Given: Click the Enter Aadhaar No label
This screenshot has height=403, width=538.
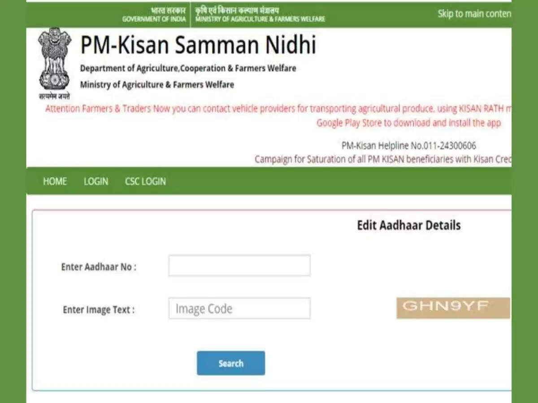Looking at the screenshot, I should [99, 267].
